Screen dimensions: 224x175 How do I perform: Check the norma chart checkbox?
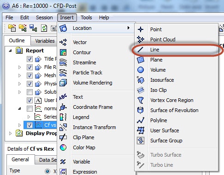pyautogui.click(x=29, y=108)
